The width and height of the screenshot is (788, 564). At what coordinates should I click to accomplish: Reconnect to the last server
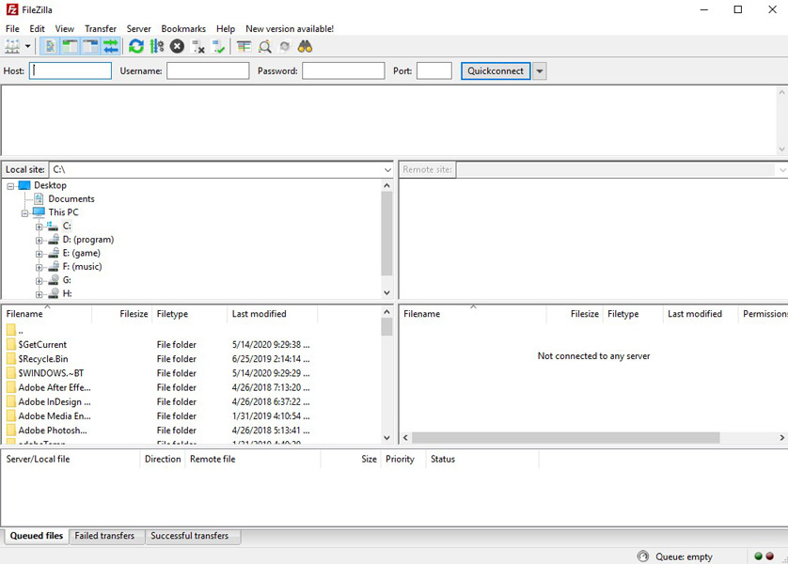(218, 47)
